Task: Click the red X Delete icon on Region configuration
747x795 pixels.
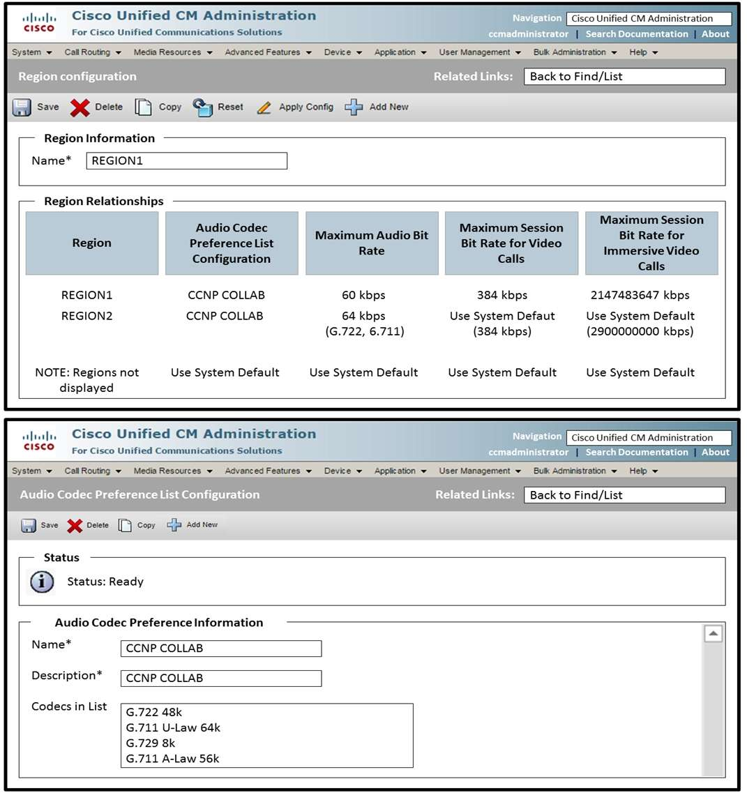Action: point(80,107)
